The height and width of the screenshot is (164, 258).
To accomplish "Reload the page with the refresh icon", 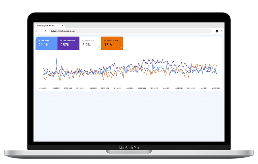I will (x=45, y=31).
